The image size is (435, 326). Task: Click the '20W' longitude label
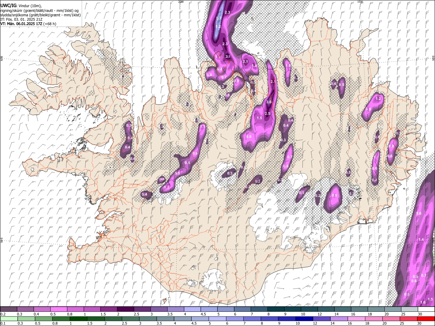coord(181,2)
